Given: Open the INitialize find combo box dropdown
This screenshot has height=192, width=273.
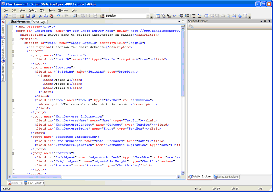Looking at the screenshot, I should 148,16.
